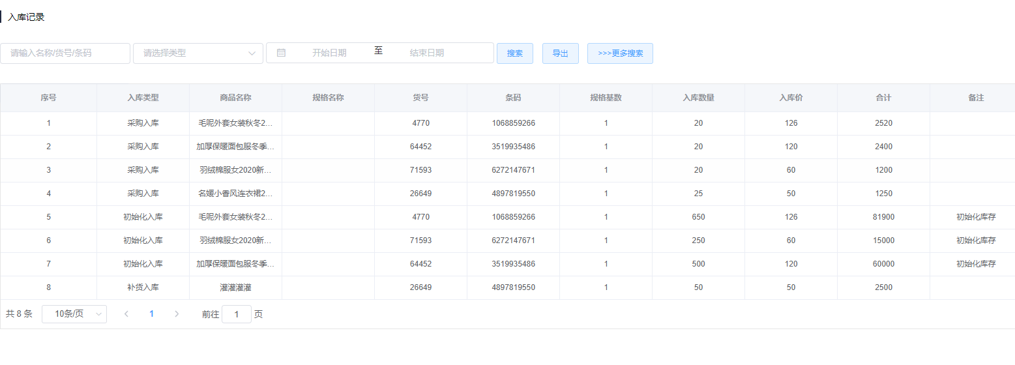Click product 加厚保暖面包服冬季... in row 2

[x=236, y=147]
